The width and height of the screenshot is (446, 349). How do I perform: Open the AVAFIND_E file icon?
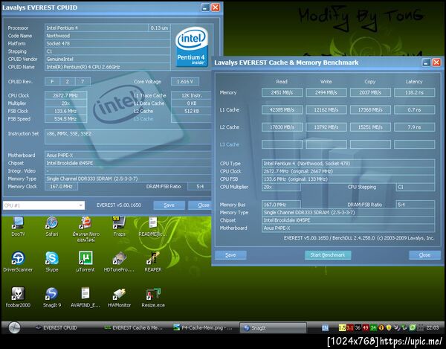(x=85, y=298)
